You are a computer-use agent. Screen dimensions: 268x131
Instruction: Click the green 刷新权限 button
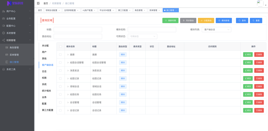[x=171, y=20]
